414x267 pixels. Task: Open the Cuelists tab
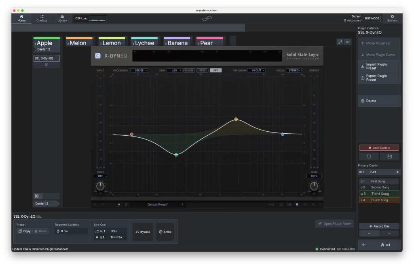tap(42, 19)
